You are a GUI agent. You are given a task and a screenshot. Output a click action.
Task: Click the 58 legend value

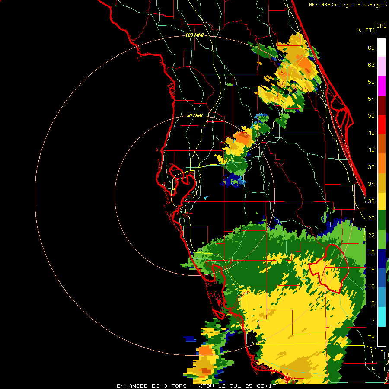click(x=371, y=82)
